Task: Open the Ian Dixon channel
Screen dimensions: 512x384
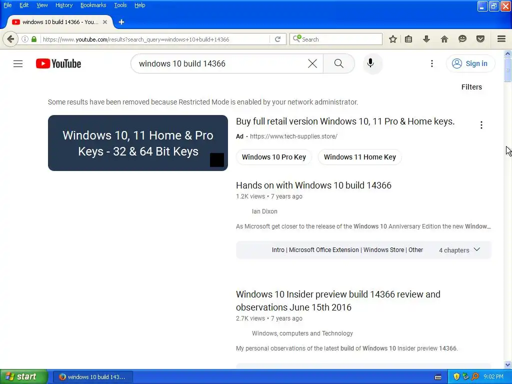Action: pos(264,211)
